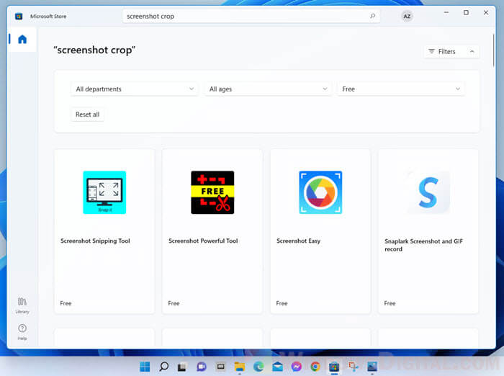Maximize the Microsoft Store window
Screen dimensions: 504x376
[466, 12]
